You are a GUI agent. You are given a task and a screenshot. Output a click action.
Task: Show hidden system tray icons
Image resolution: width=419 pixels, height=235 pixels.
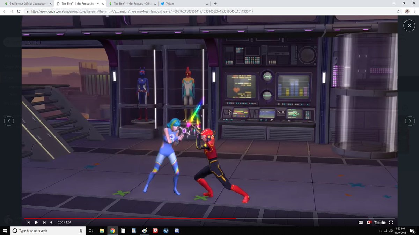pyautogui.click(x=380, y=230)
